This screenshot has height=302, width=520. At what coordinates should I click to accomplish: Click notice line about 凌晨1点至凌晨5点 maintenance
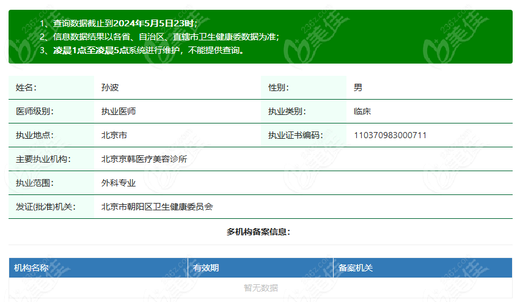coord(142,51)
